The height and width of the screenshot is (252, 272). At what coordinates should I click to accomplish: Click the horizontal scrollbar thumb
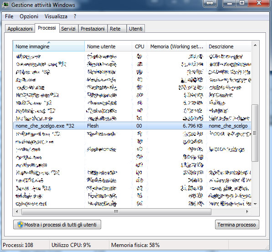pos(116,211)
